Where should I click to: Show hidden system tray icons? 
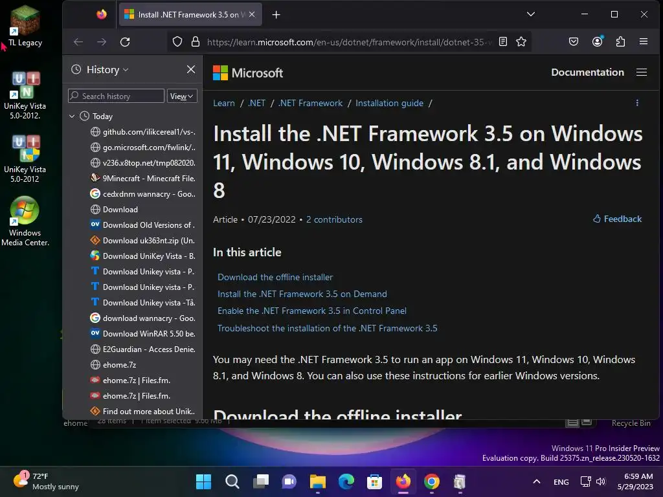point(537,481)
